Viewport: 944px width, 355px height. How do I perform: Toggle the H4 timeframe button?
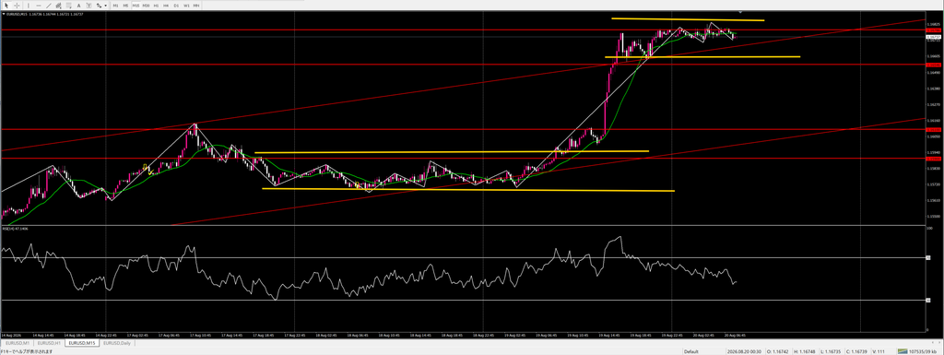(166, 6)
